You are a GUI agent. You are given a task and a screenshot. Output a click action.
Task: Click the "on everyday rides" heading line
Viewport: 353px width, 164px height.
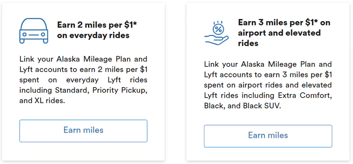tap(93, 36)
